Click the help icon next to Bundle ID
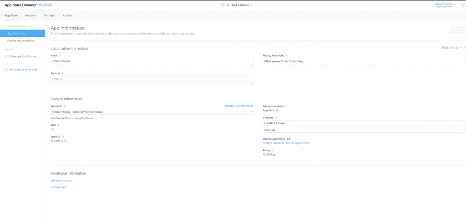The height and width of the screenshot is (222, 466). [x=65, y=106]
